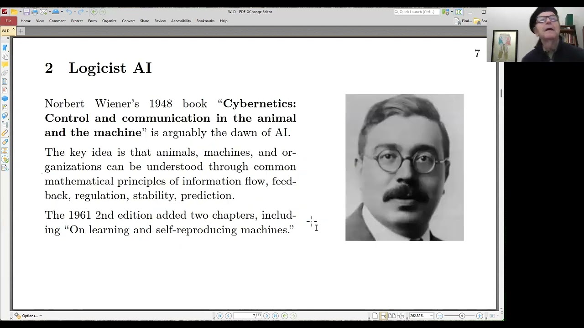584x328 pixels.
Task: Select continuous page layout
Action: (383, 316)
